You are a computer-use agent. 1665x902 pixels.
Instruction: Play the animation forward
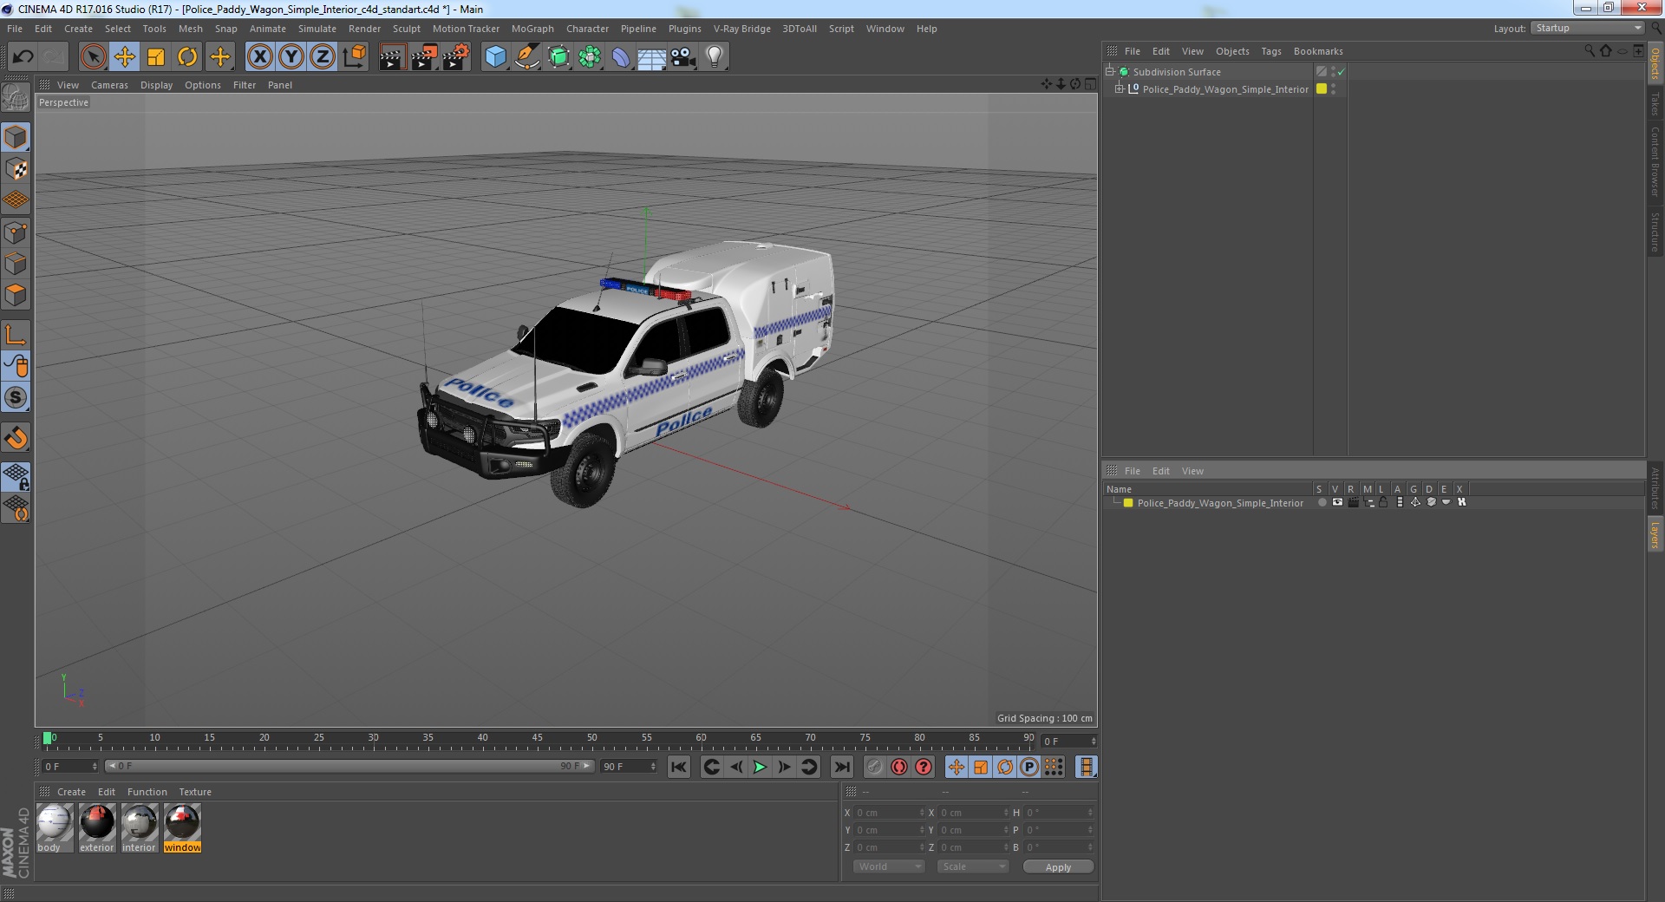pos(760,767)
